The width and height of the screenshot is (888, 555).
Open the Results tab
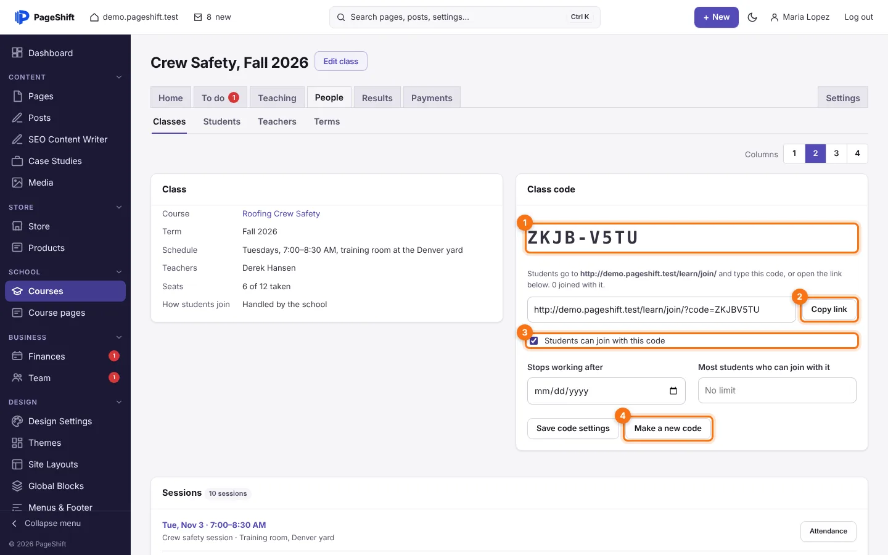(377, 98)
